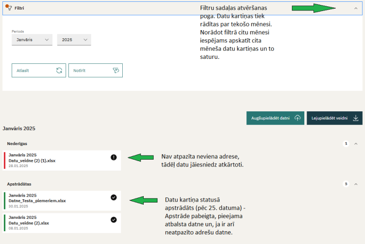Open the Datu_veidne (2) (1).xlsx card

[x=62, y=161]
